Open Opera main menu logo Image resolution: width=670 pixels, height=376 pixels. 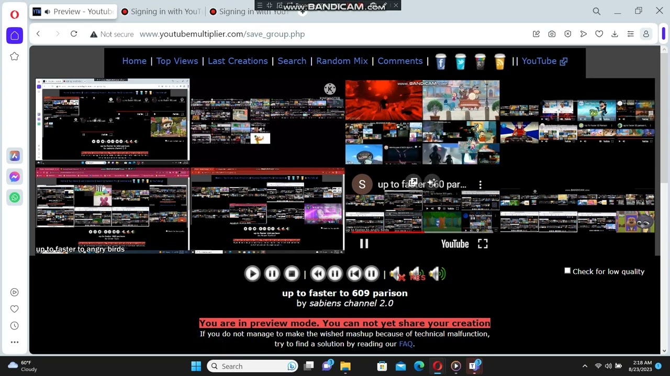point(15,14)
